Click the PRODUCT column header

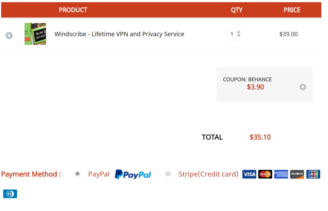tap(73, 10)
